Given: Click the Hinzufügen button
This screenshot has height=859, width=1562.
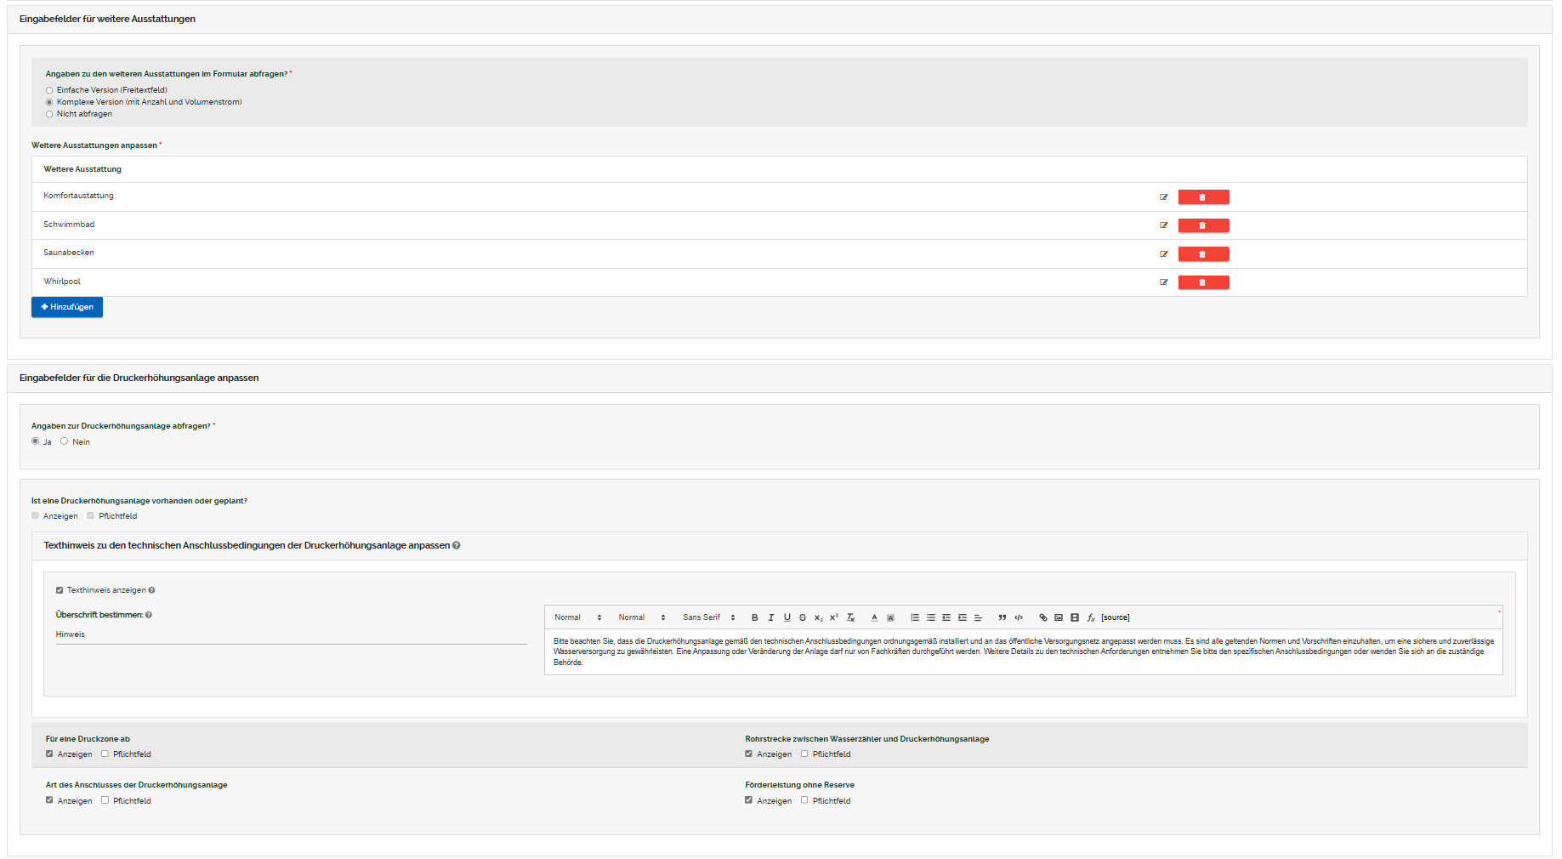Looking at the screenshot, I should pos(67,307).
